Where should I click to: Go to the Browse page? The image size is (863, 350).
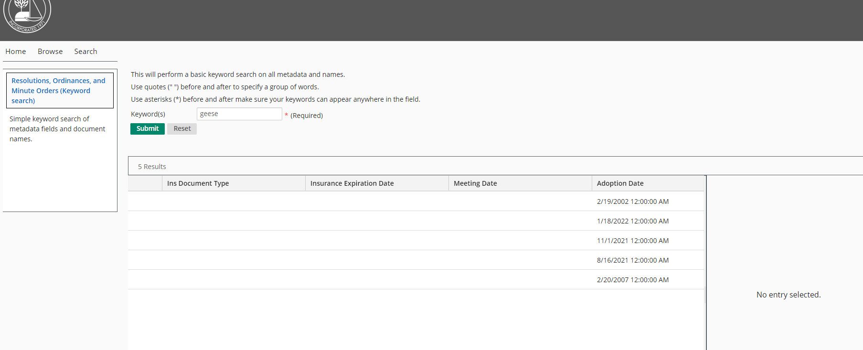point(50,52)
